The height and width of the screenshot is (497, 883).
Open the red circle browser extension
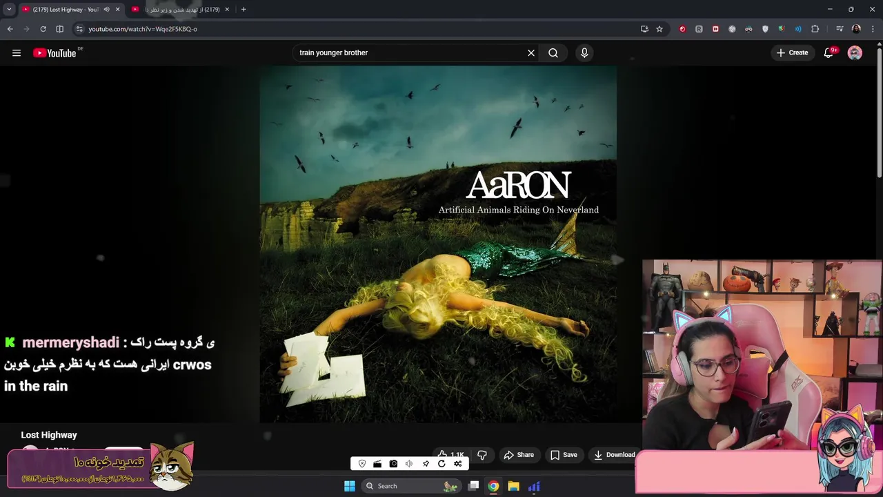click(x=682, y=29)
